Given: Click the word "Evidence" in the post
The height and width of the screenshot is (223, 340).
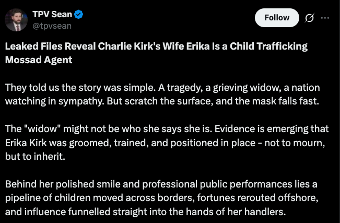Looking at the screenshot, I should pyautogui.click(x=228, y=129).
